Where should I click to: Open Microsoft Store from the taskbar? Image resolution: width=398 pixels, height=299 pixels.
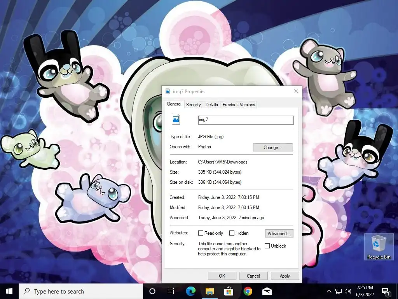(229, 291)
